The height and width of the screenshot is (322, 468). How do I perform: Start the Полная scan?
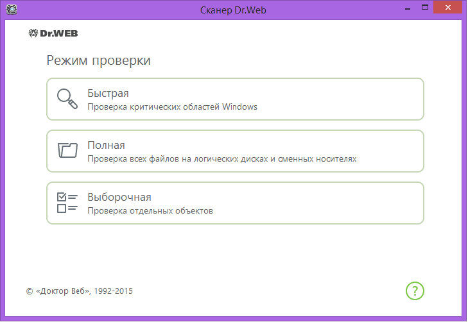[x=235, y=151]
